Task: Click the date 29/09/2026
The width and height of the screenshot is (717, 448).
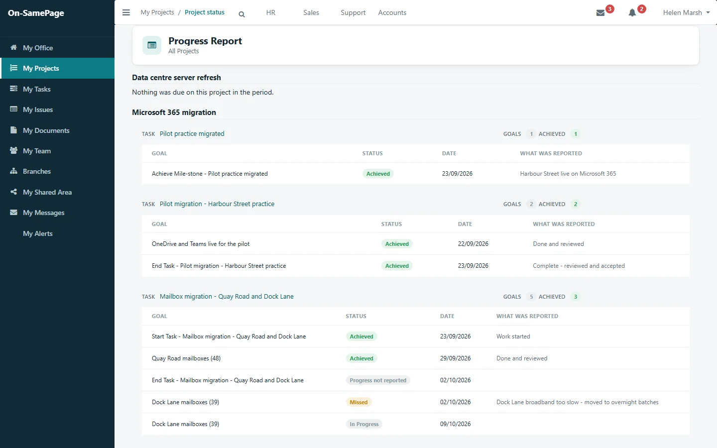Action: (456, 358)
